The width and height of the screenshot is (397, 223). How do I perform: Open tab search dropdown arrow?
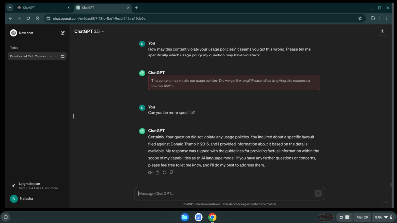(10, 8)
